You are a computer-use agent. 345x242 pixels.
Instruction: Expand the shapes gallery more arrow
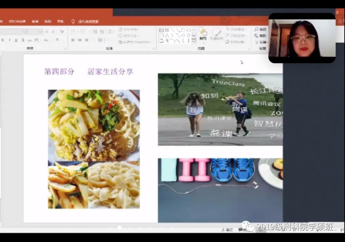pyautogui.click(x=194, y=41)
